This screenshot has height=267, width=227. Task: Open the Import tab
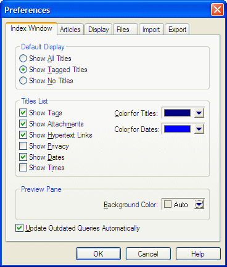(151, 30)
